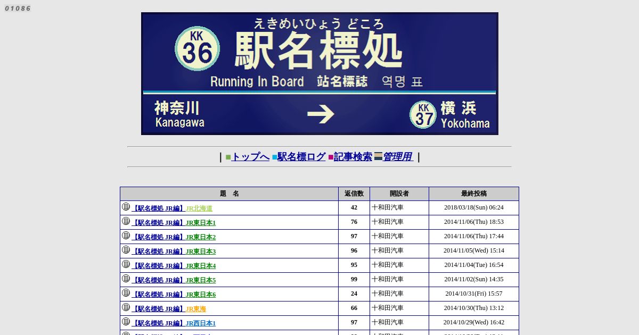Click reply count 99 for JR東日本5
Image resolution: width=639 pixels, height=335 pixels.
[x=354, y=280]
